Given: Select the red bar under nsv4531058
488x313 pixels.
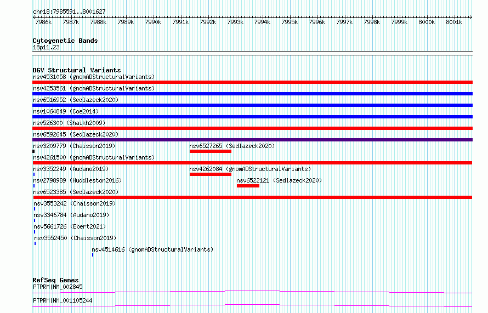Looking at the screenshot, I should click(252, 82).
